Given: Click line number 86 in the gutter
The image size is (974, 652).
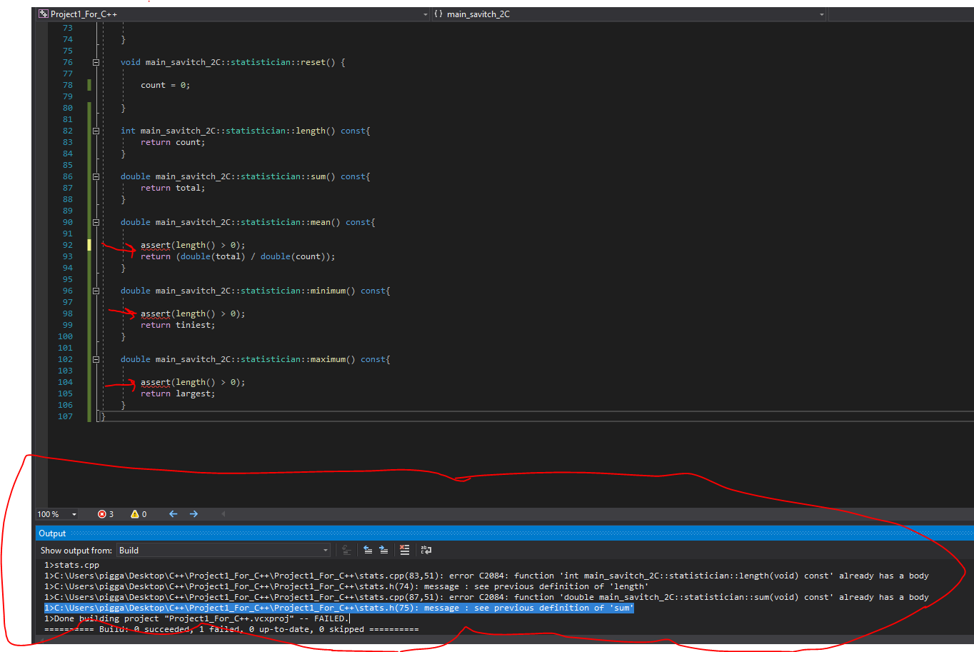Looking at the screenshot, I should [x=68, y=176].
